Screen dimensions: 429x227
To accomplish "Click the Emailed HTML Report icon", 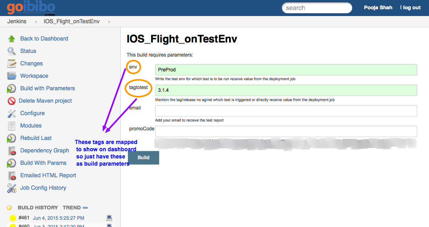I will [x=12, y=176].
